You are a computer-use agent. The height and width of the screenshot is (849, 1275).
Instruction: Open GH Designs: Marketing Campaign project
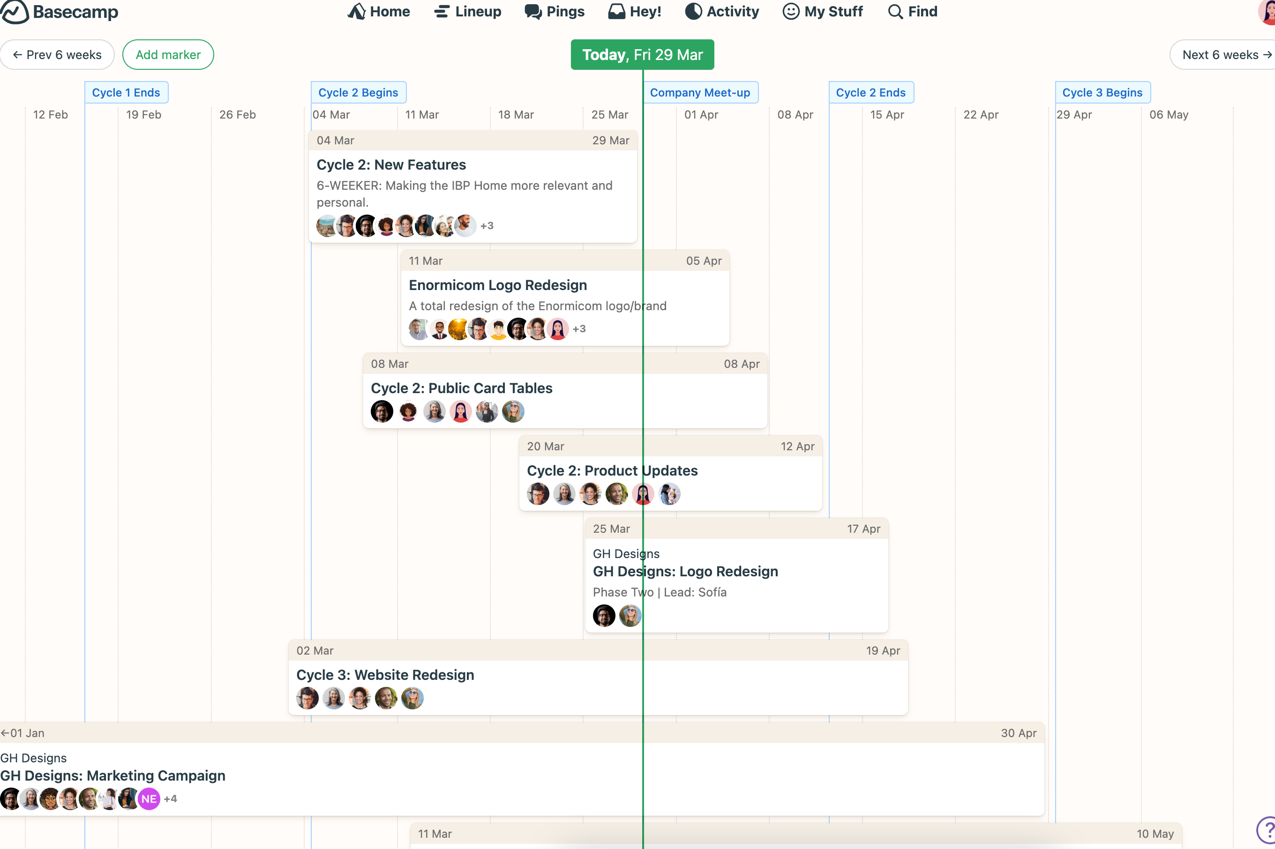[x=112, y=775]
